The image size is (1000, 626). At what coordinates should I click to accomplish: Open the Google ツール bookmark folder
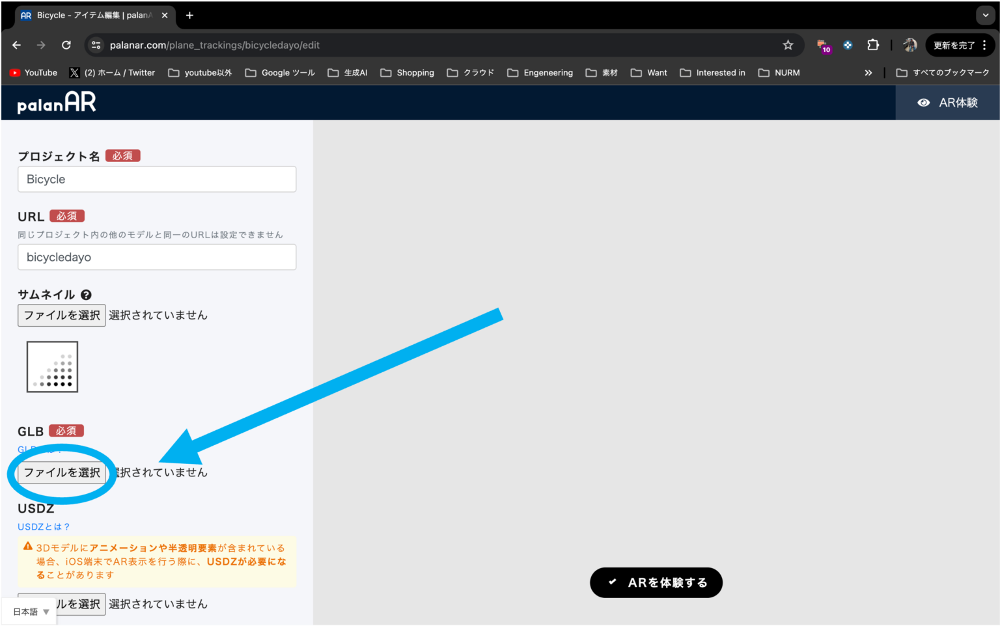[280, 73]
